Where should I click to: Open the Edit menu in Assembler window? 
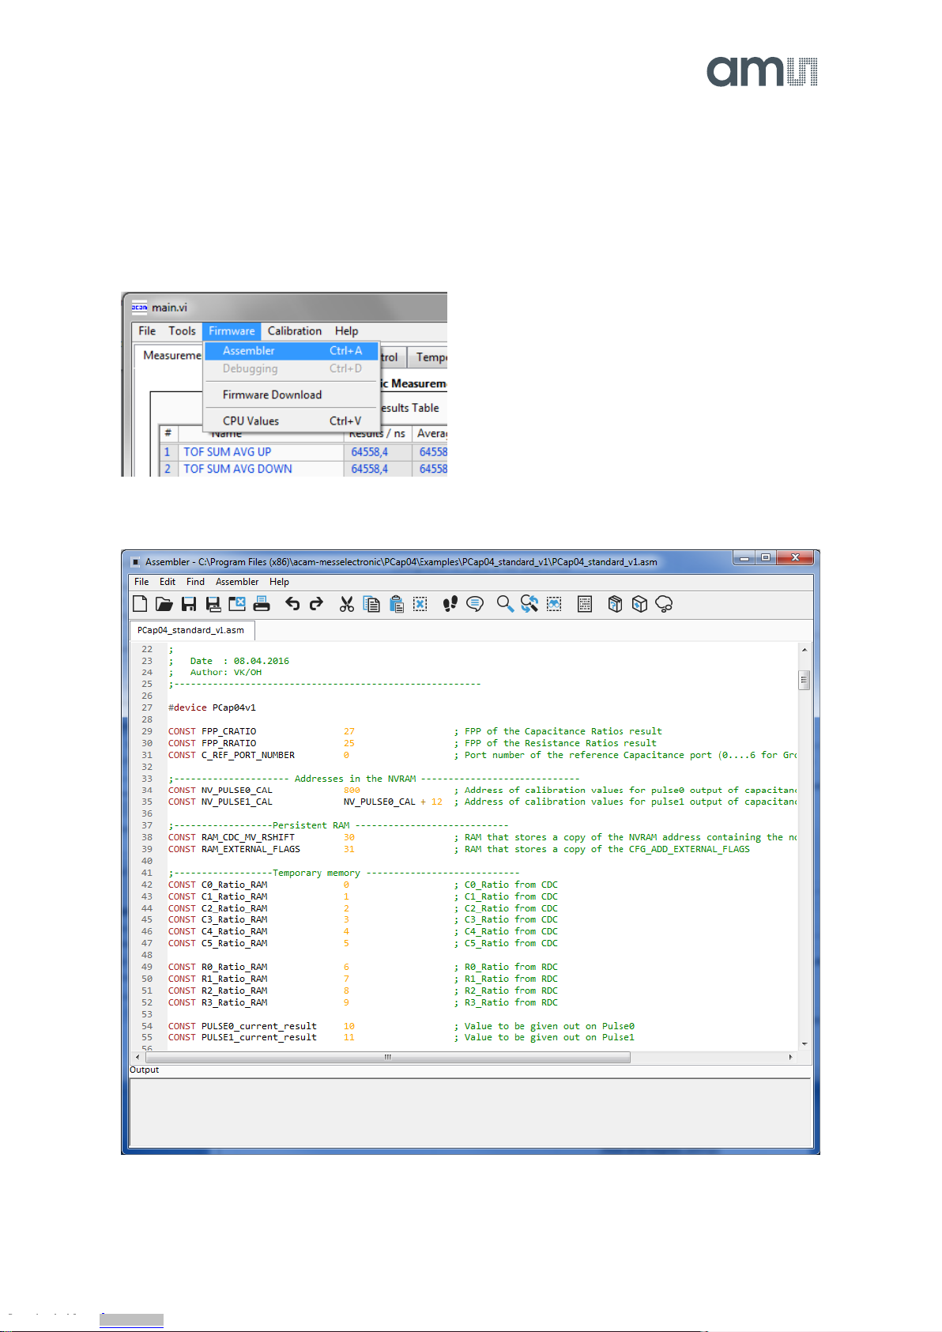(x=168, y=582)
